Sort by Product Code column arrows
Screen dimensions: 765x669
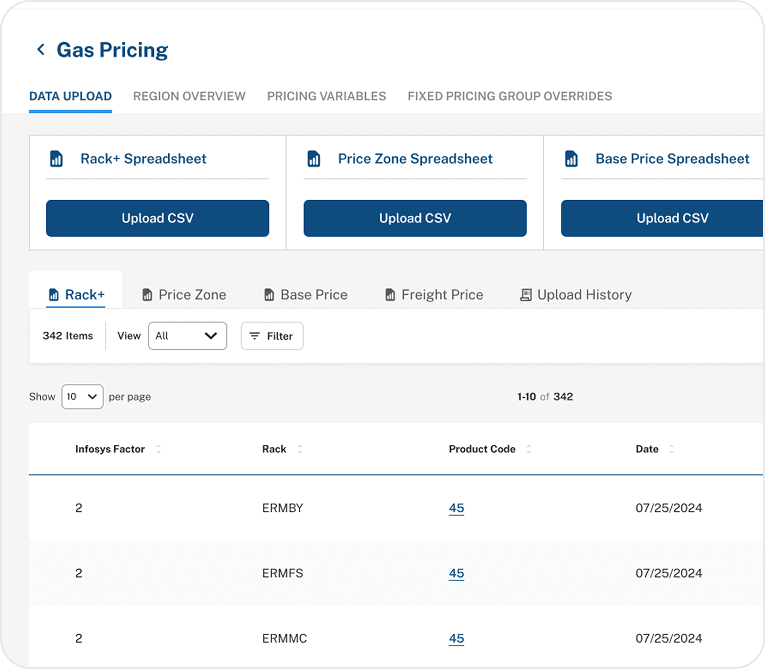point(528,449)
